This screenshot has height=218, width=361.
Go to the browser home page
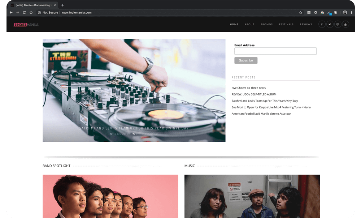pyautogui.click(x=31, y=13)
